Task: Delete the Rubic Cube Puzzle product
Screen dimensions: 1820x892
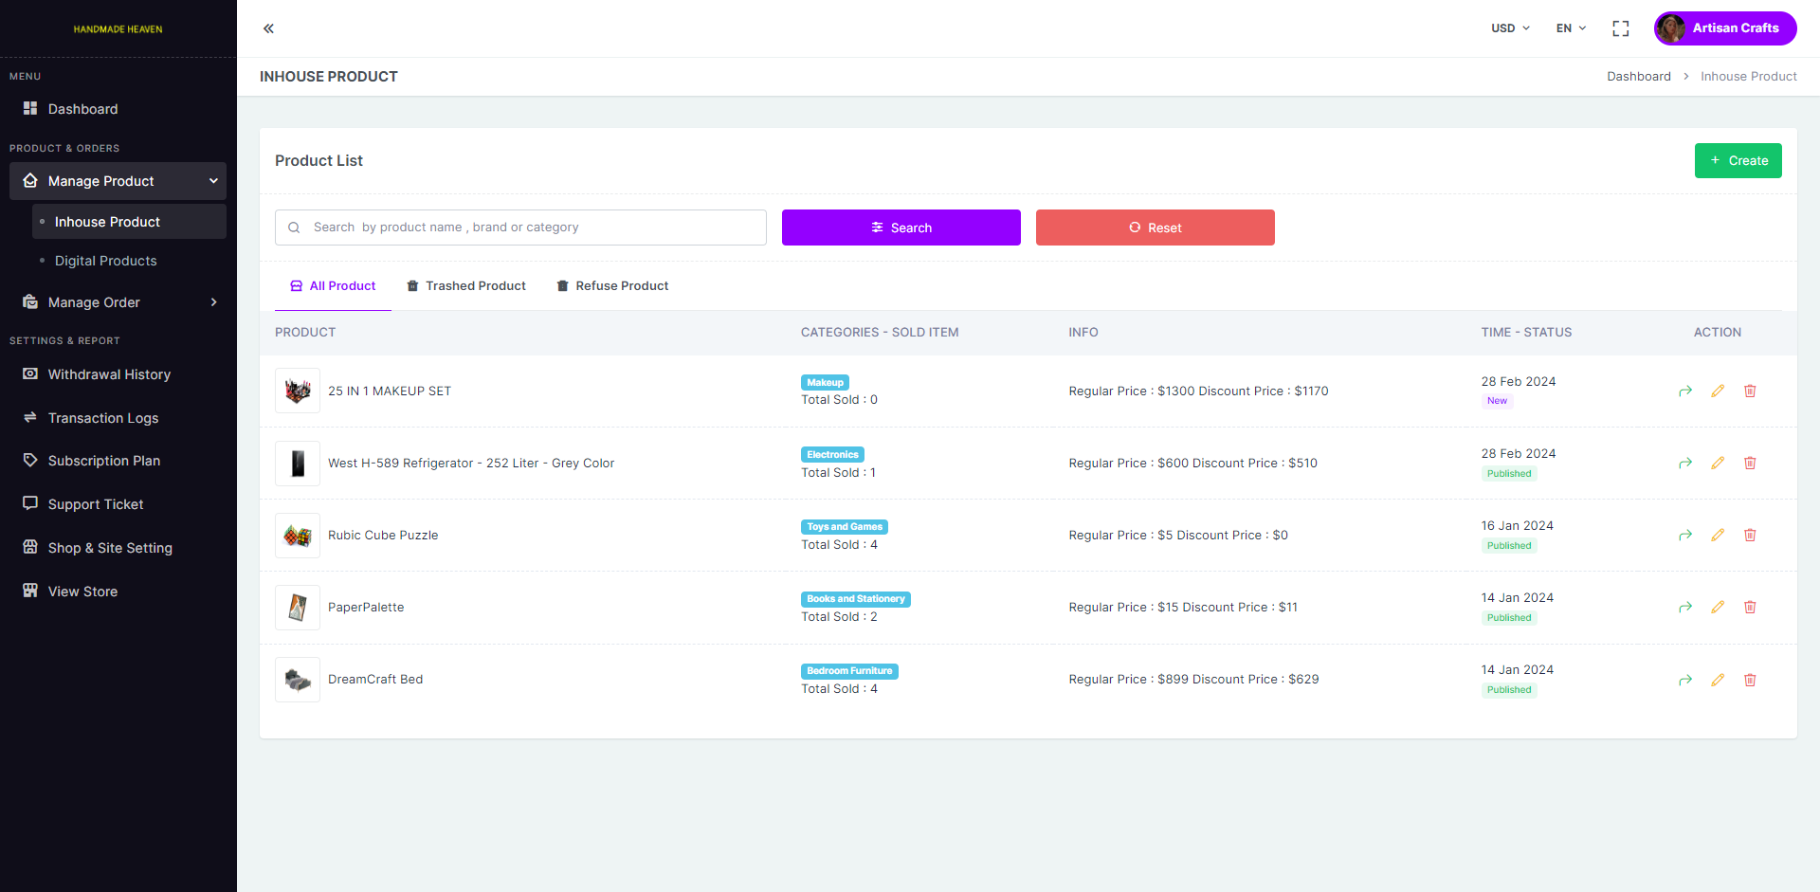Action: point(1750,536)
